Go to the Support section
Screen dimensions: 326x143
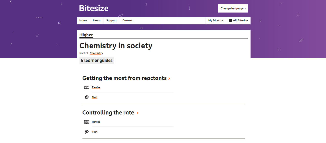[x=112, y=21]
